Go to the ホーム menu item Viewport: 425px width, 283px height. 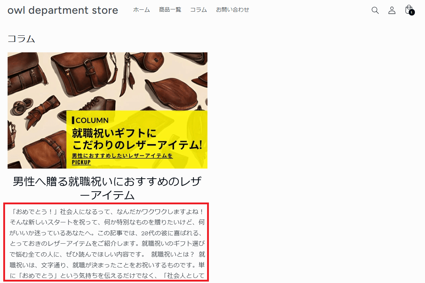tap(142, 10)
